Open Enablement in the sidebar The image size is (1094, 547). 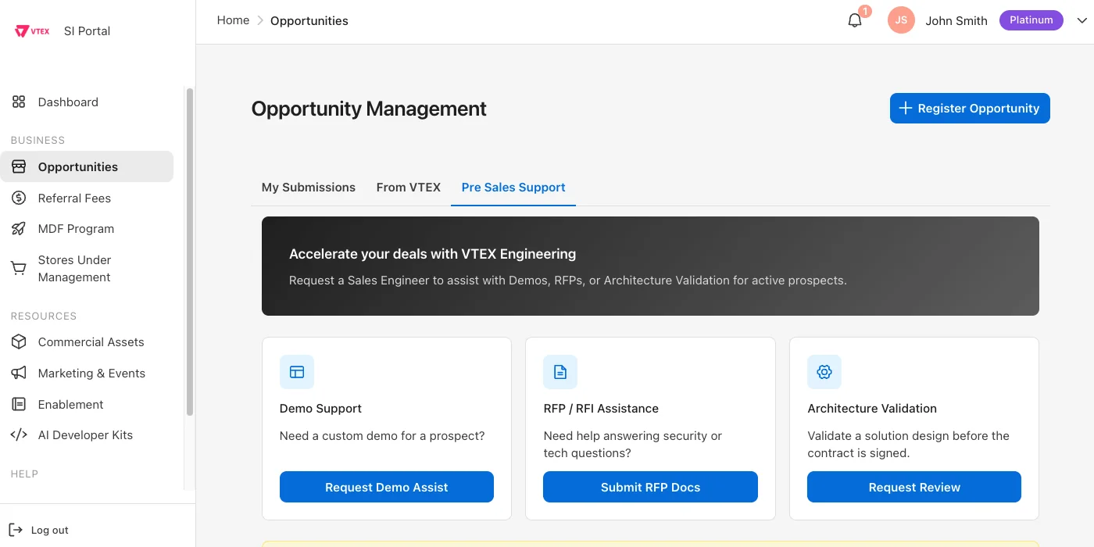pyautogui.click(x=87, y=404)
